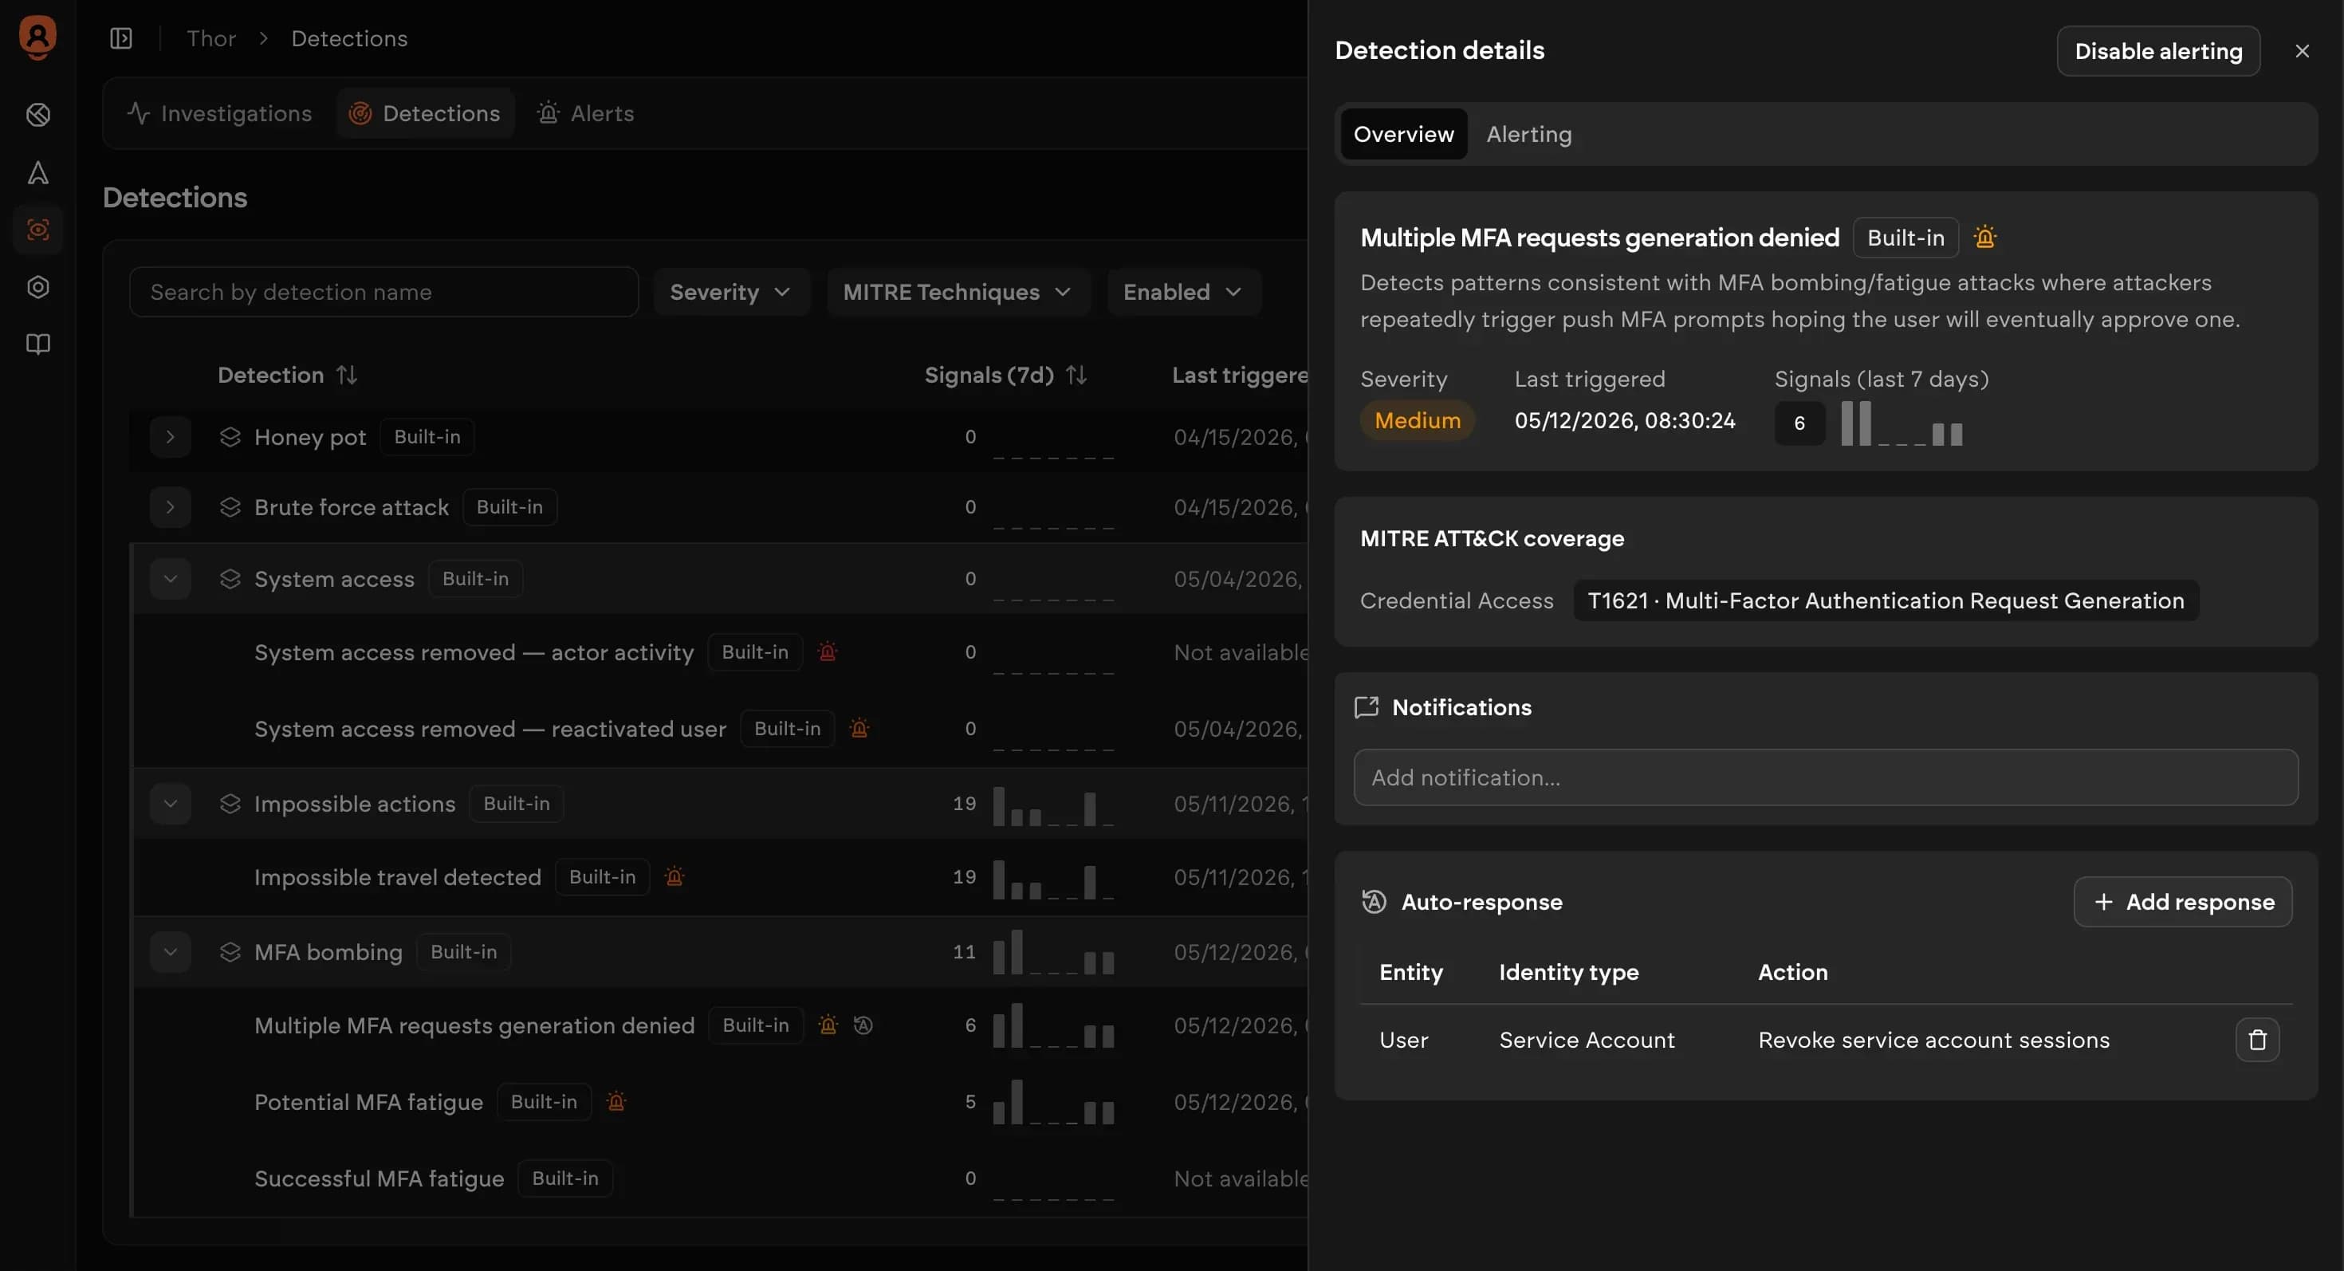Select the Detections tab
This screenshot has height=1271, width=2344.
[425, 112]
